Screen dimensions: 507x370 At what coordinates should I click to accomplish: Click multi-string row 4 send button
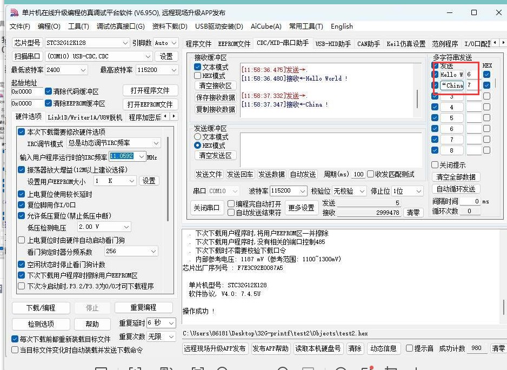tap(451, 107)
